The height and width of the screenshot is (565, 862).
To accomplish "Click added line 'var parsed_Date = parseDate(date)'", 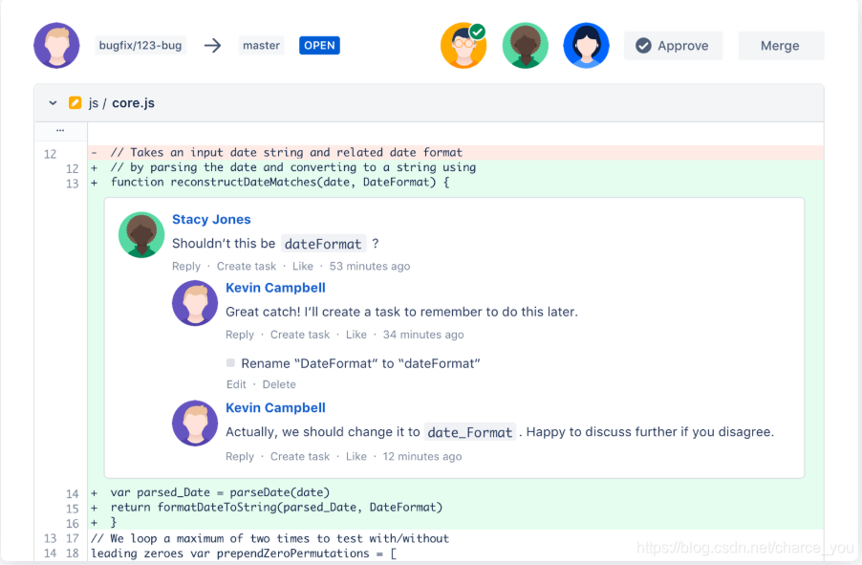I will click(455, 492).
